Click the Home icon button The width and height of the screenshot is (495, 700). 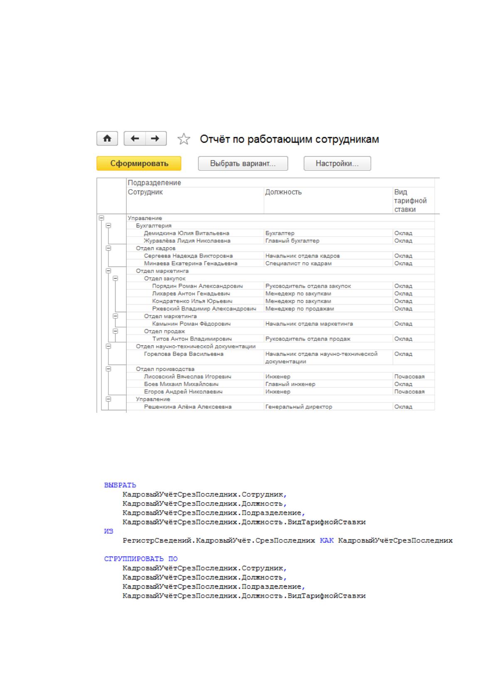coord(107,138)
